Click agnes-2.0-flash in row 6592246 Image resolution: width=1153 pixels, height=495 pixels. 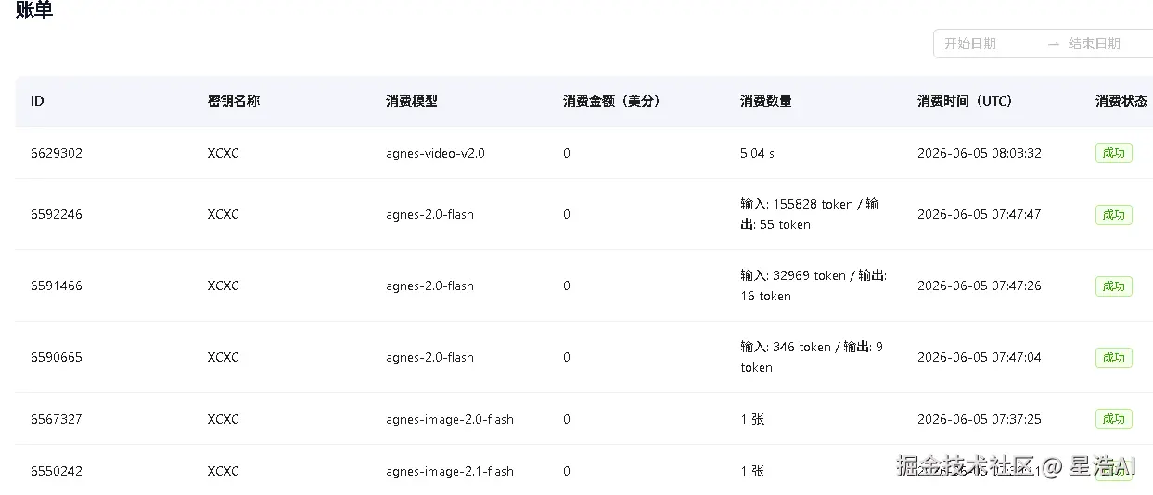tap(429, 214)
